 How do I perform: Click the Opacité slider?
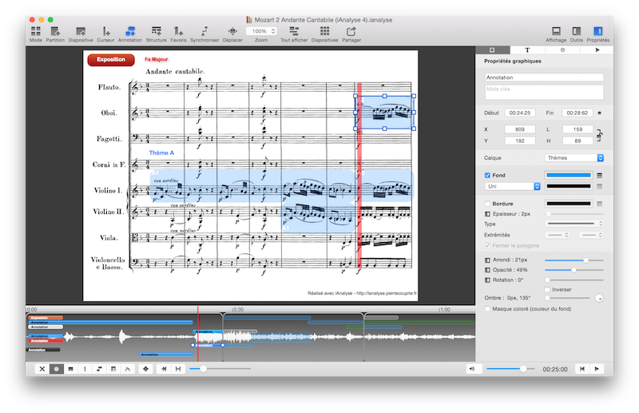574,270
